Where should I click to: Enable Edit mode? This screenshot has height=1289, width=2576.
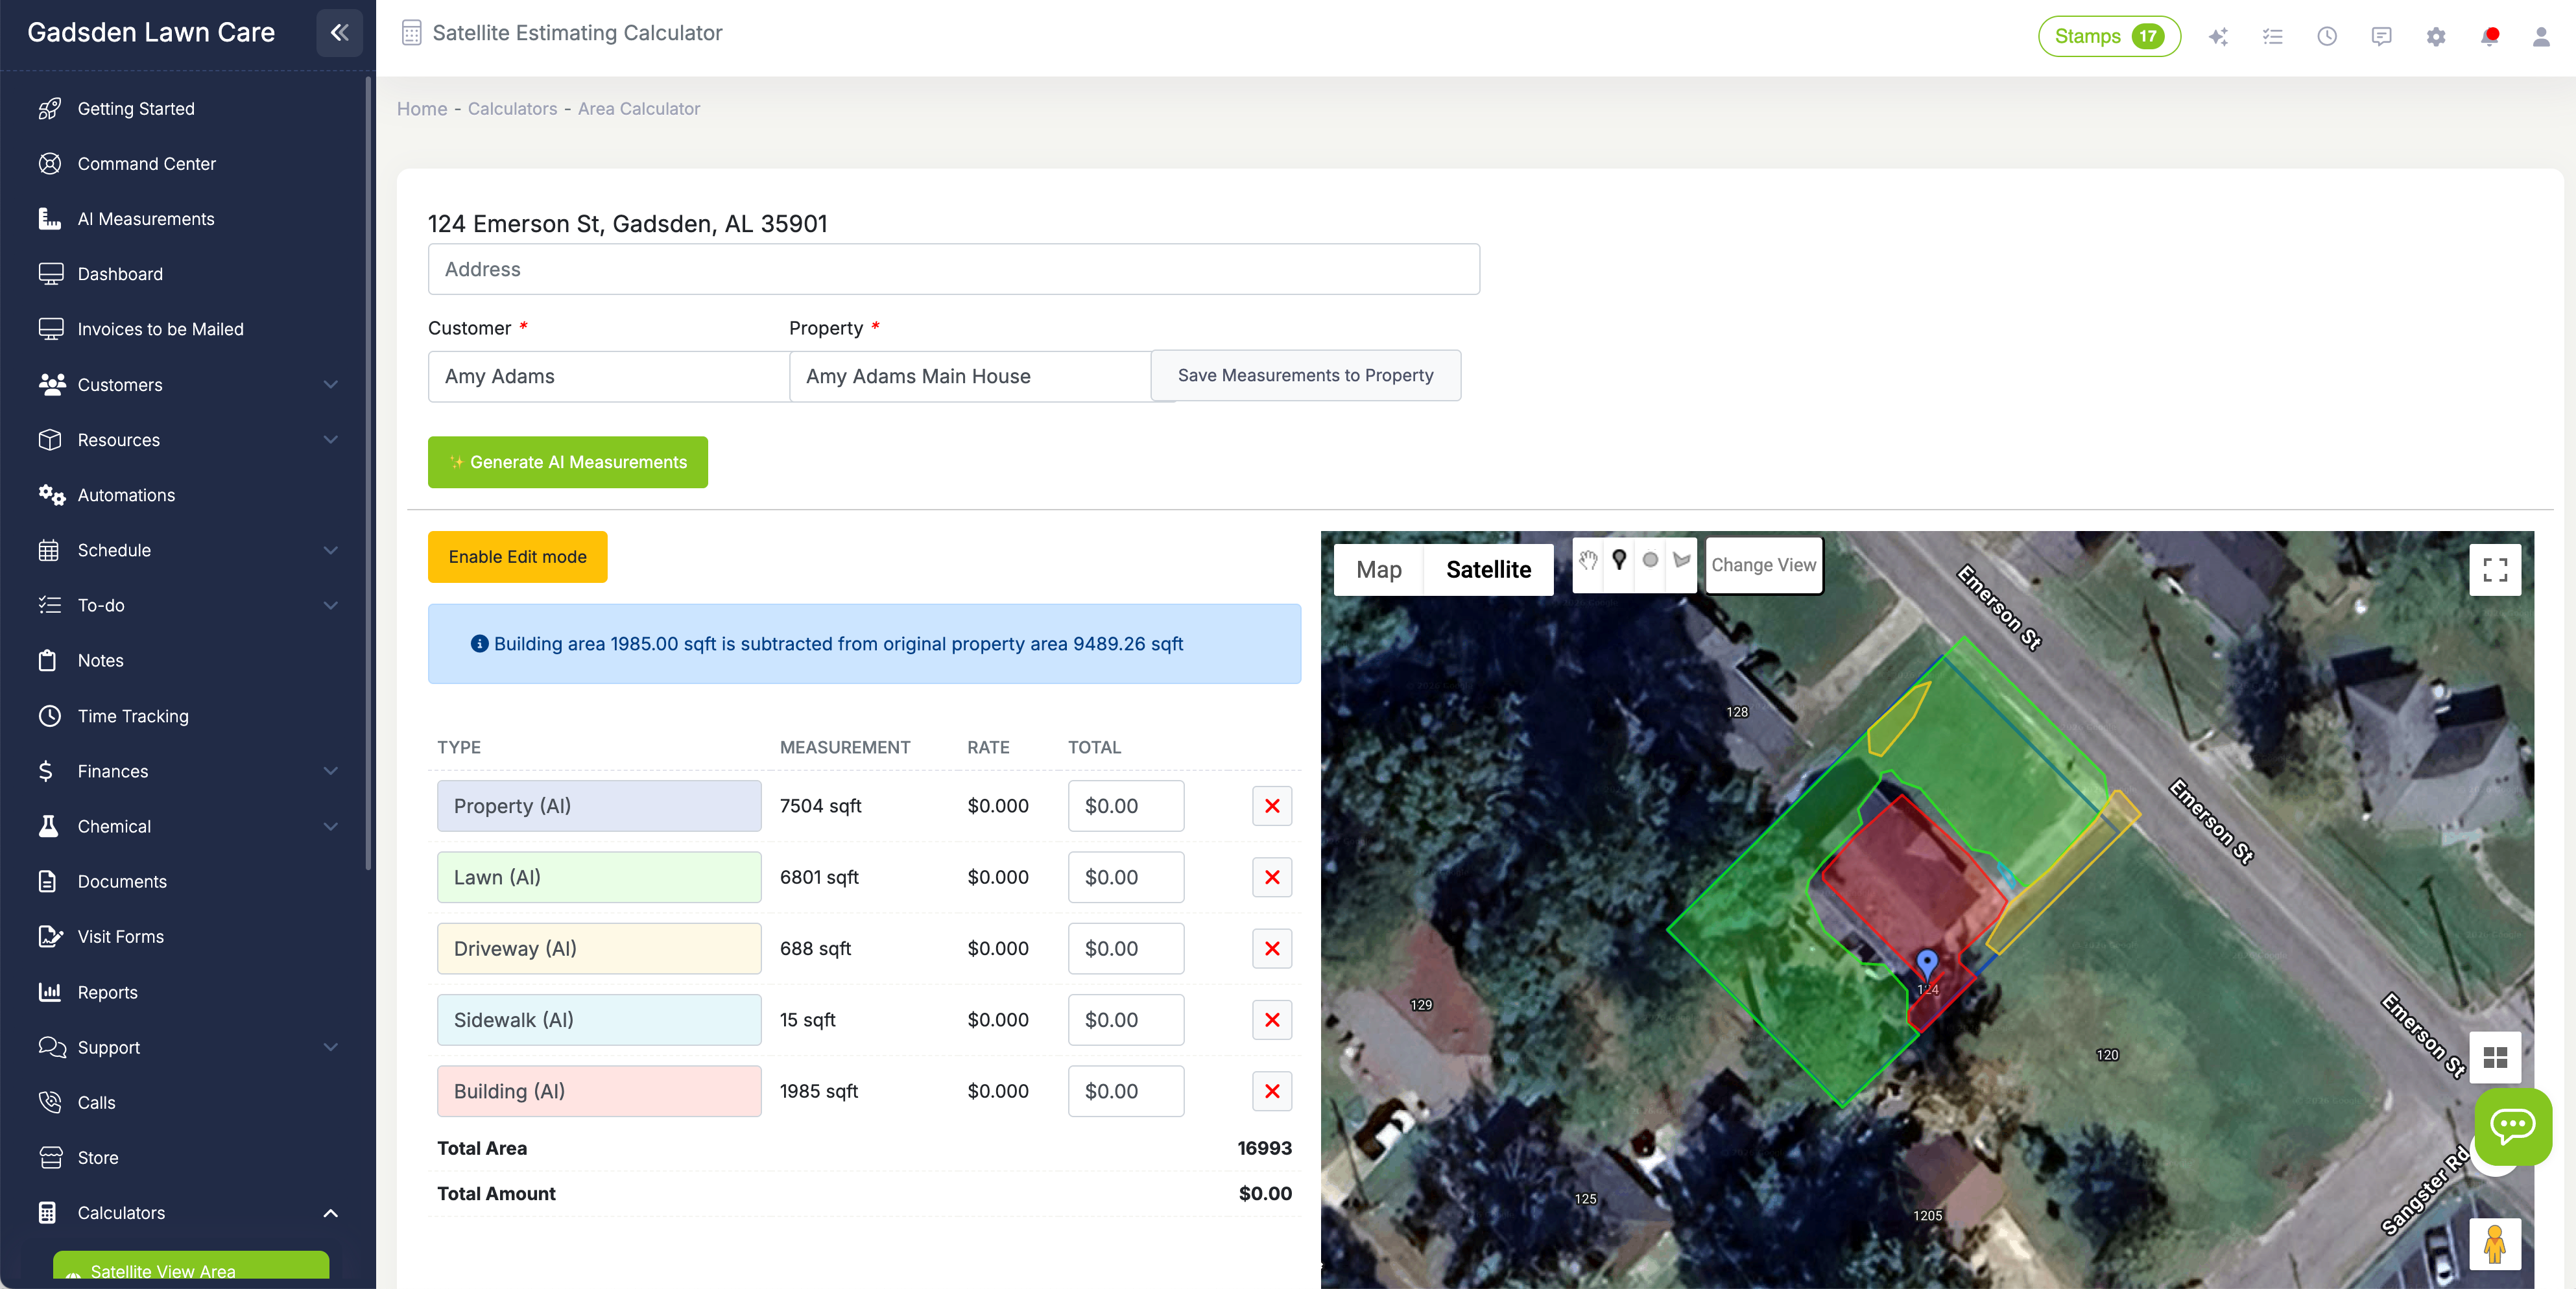(517, 557)
